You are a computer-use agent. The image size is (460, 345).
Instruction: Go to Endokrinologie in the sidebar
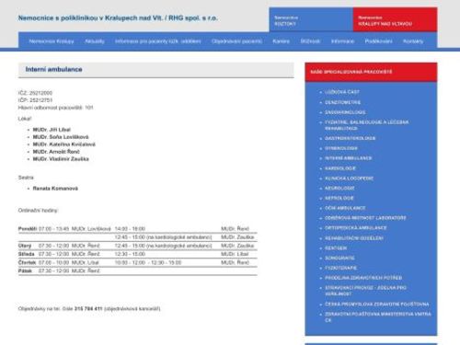pos(345,112)
